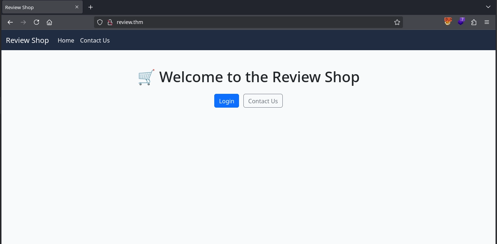Open the Firefox hamburger application menu

[487, 22]
